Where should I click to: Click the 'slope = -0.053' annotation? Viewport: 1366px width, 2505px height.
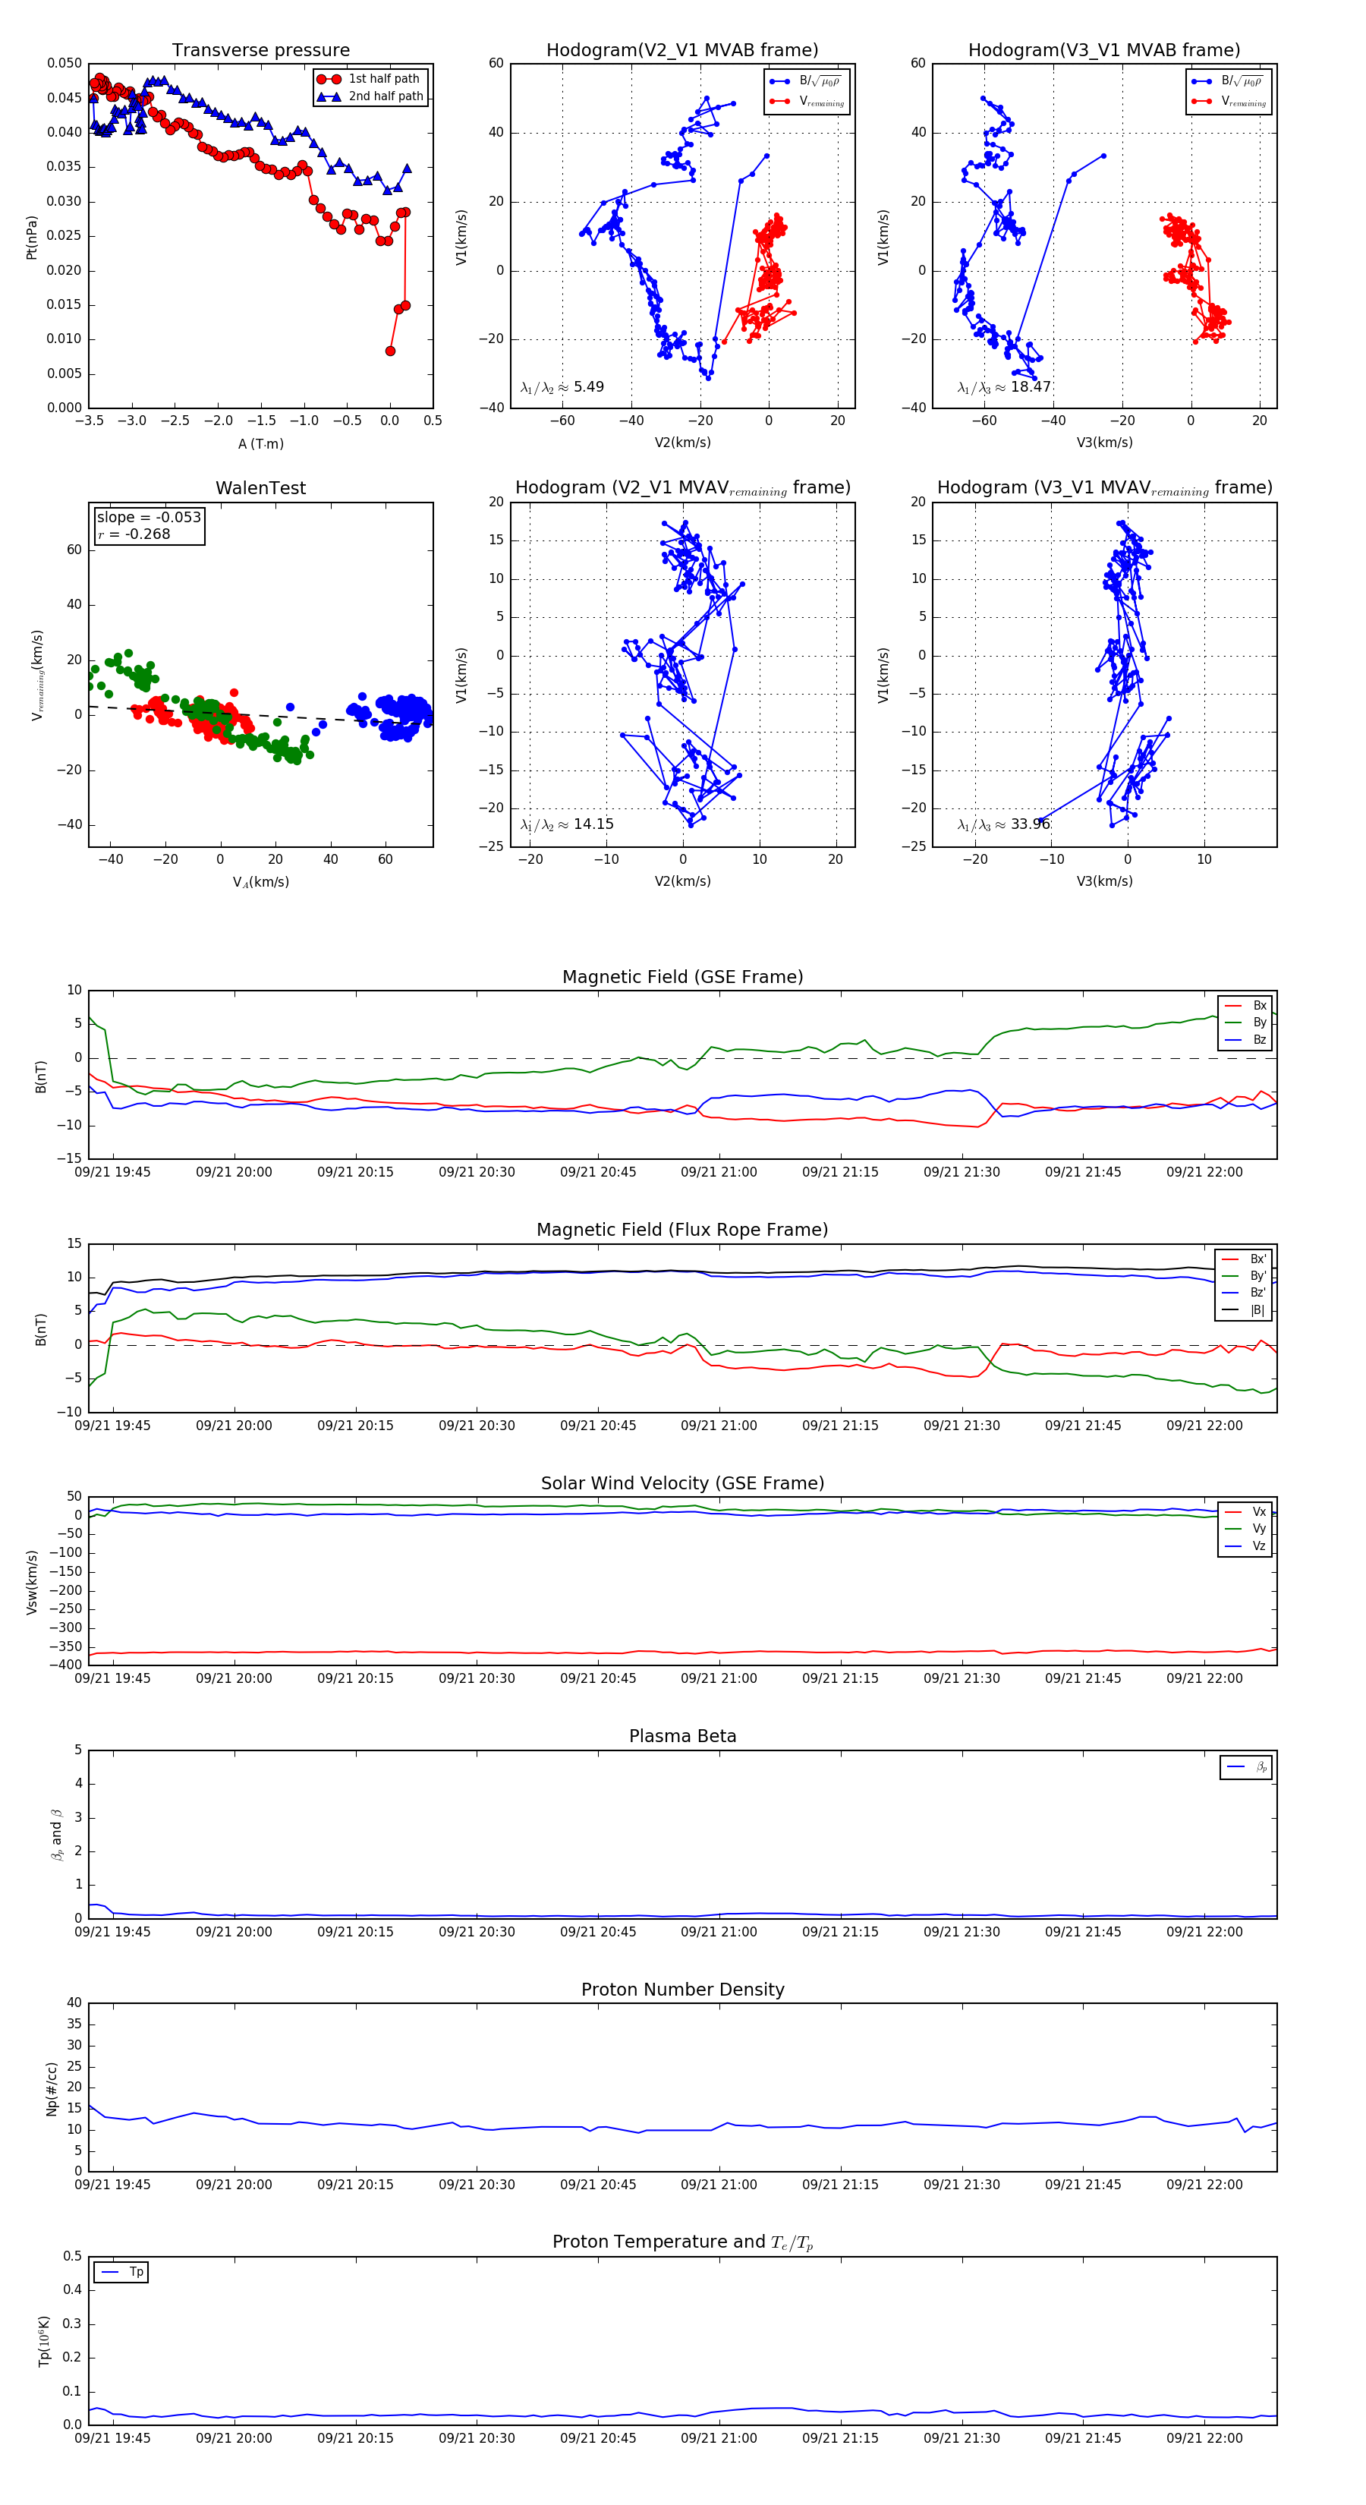tap(149, 518)
